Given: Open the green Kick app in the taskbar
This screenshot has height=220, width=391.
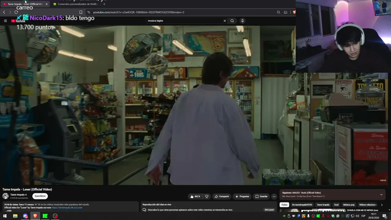Looking at the screenshot, I should tap(45, 216).
